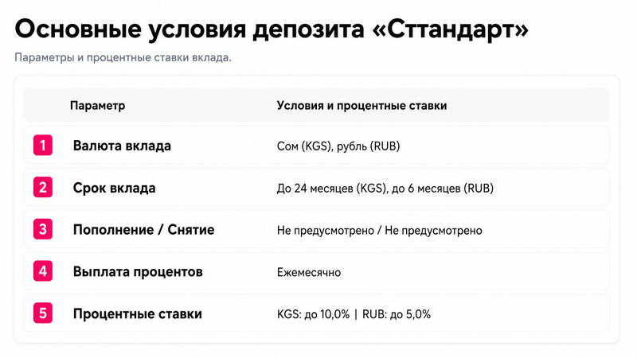
Task: Click the pink number 5 badge
Action: (43, 313)
